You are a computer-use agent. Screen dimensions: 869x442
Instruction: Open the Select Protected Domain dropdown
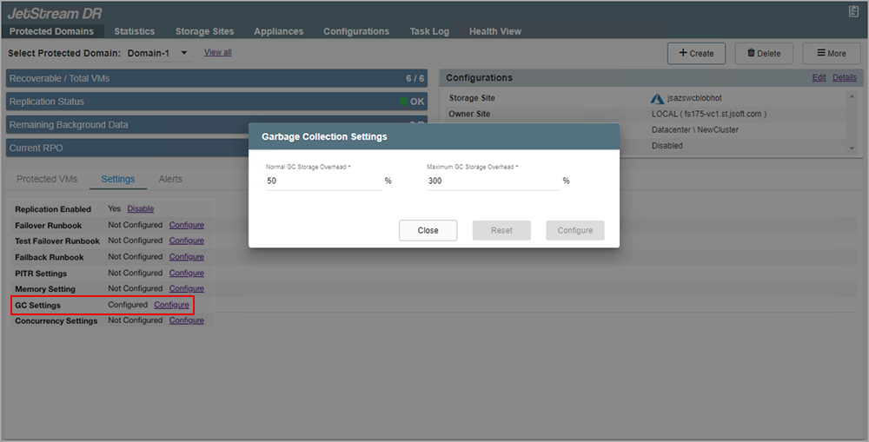click(158, 54)
